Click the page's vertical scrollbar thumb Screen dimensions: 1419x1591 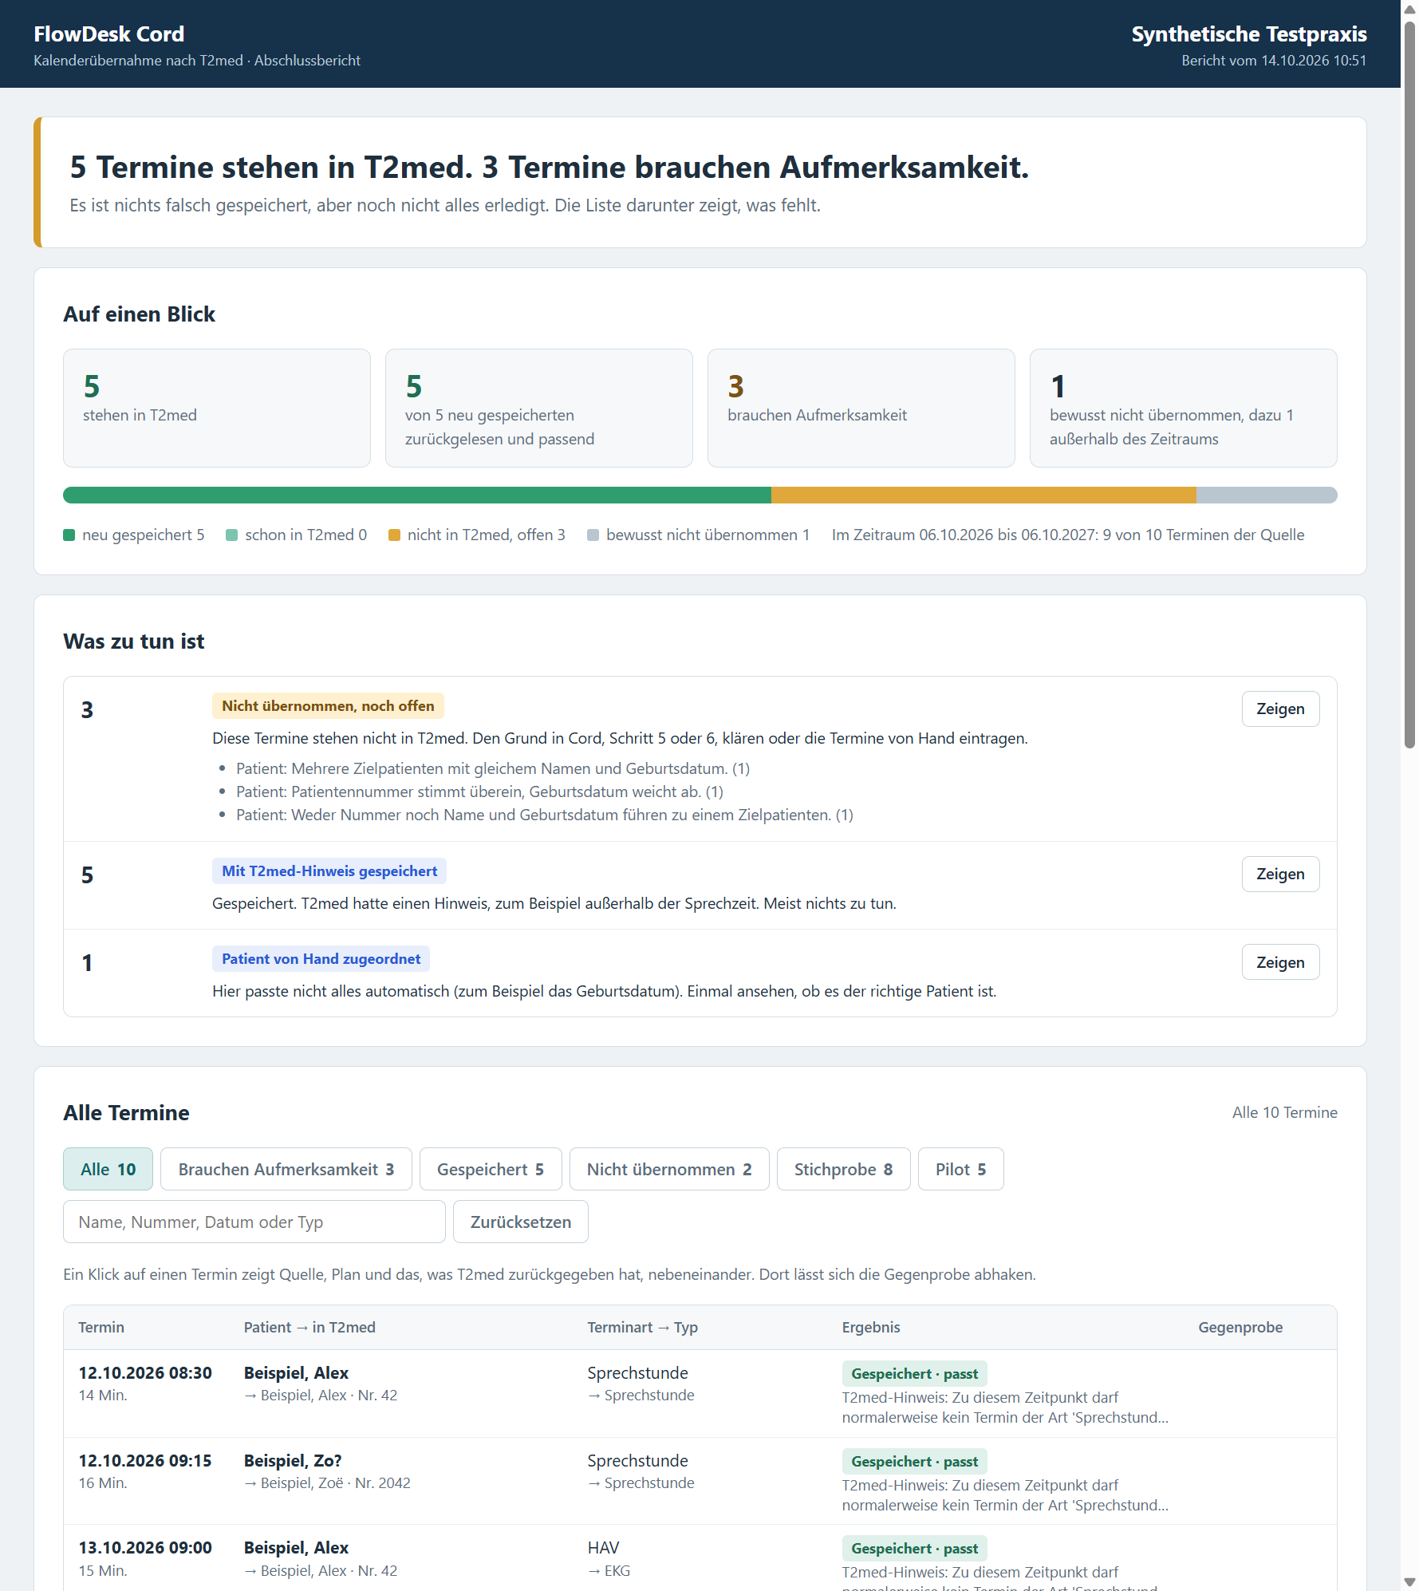click(1409, 385)
